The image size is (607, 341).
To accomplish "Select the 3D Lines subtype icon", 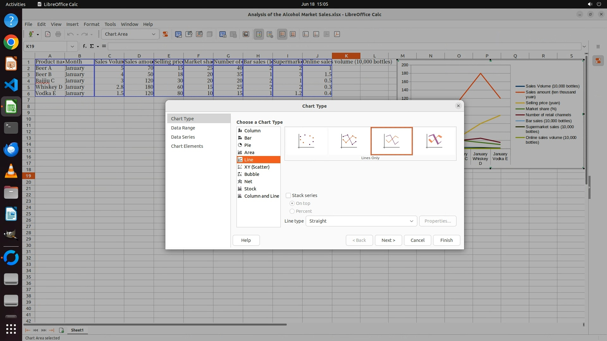I will 434,141.
